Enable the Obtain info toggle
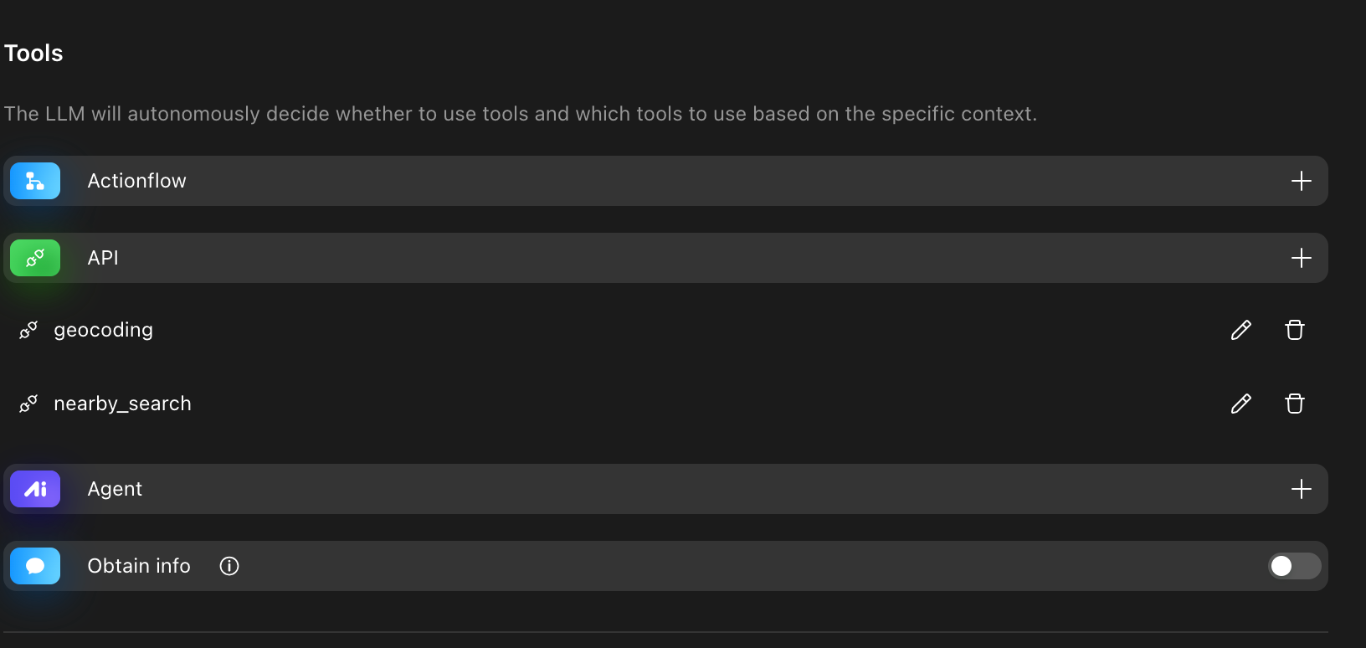 tap(1293, 566)
